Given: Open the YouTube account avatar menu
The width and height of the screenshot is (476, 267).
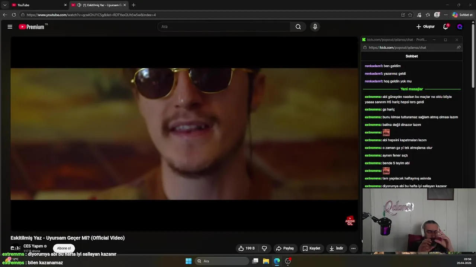Looking at the screenshot, I should click(x=460, y=27).
